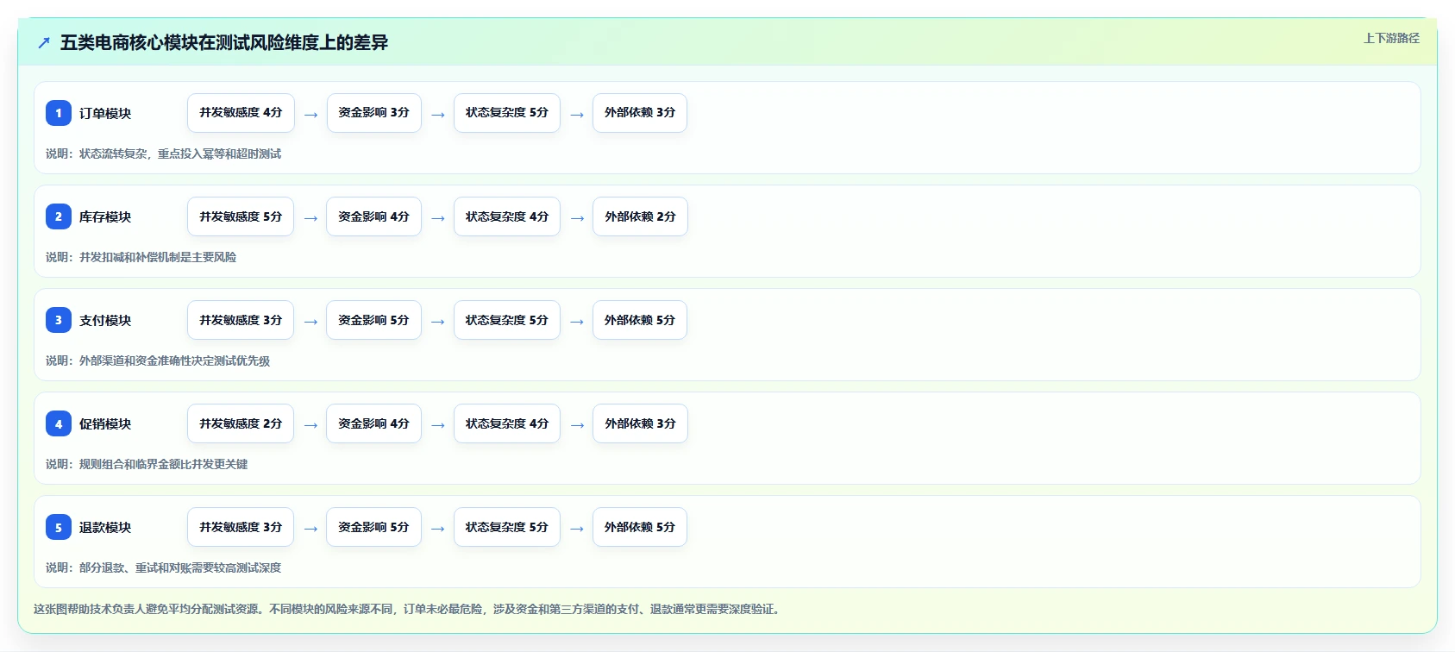Click 状态复杂度 5分 chip in 退款模块

[x=507, y=527]
